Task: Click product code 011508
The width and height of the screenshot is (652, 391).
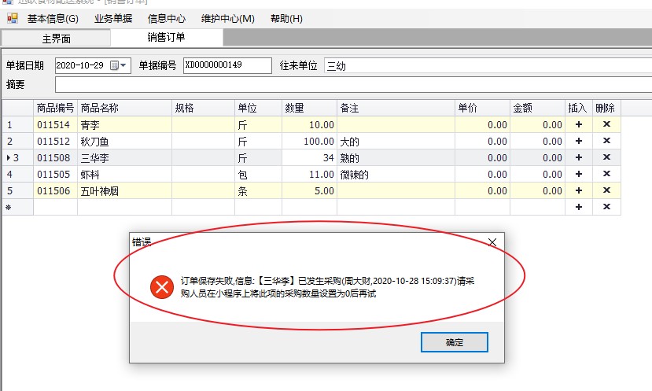Action: pos(53,157)
